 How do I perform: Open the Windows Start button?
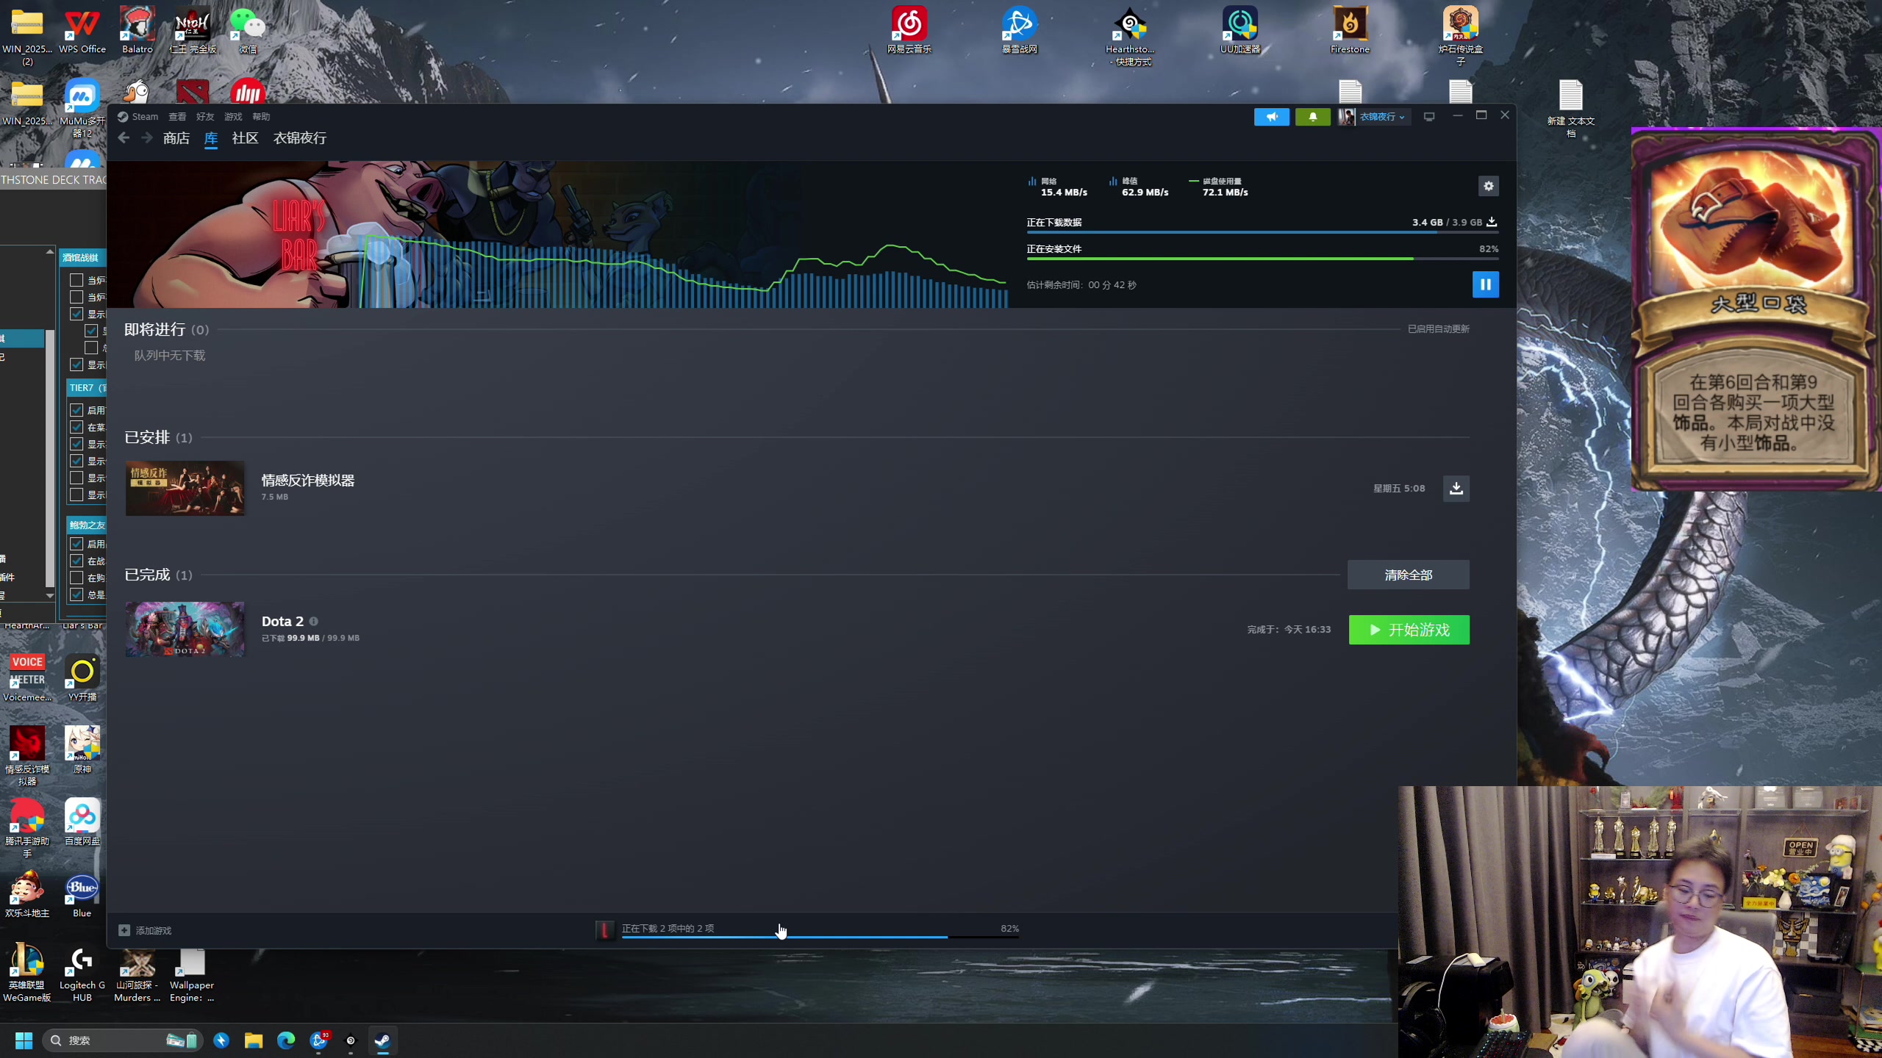(24, 1040)
